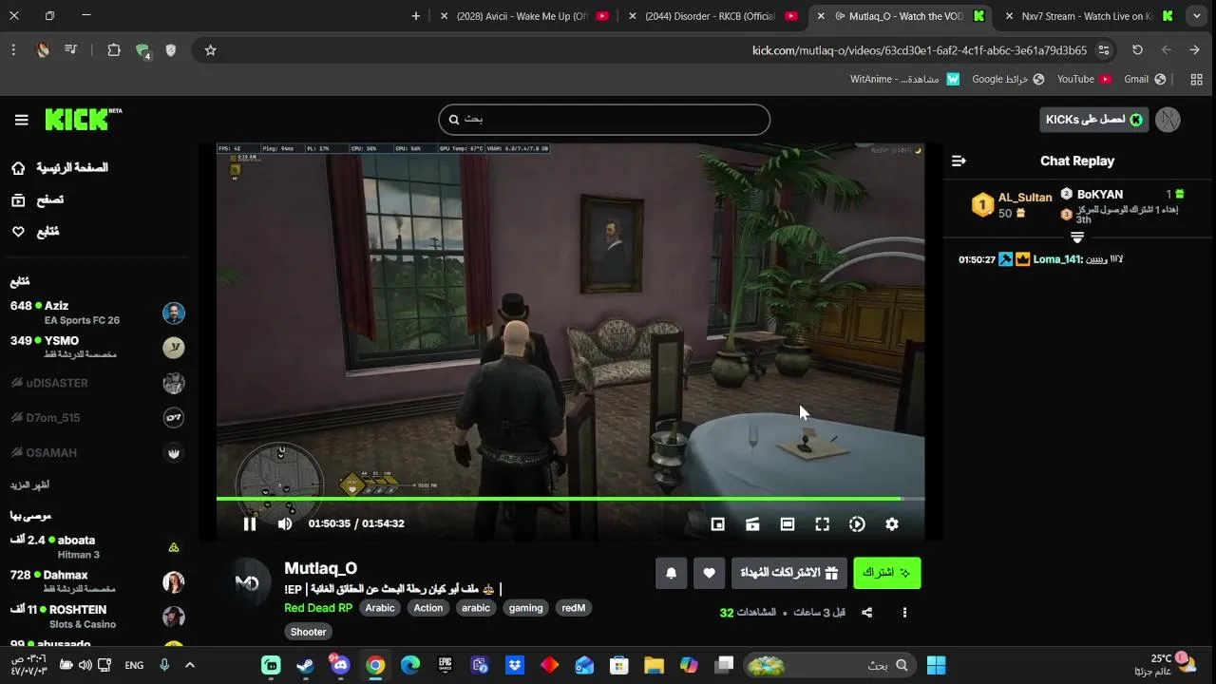This screenshot has width=1216, height=684.
Task: Open the Red Dead RP category link
Action: 318,608
